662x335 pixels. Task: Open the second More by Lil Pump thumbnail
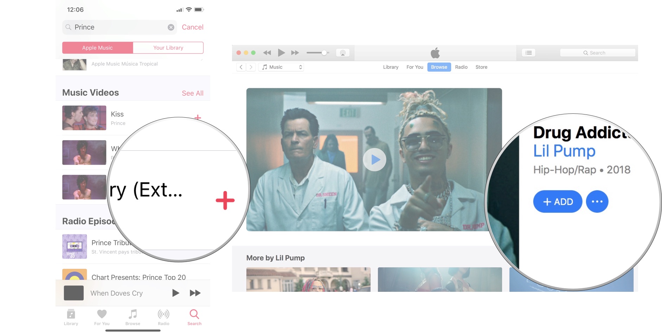440,280
